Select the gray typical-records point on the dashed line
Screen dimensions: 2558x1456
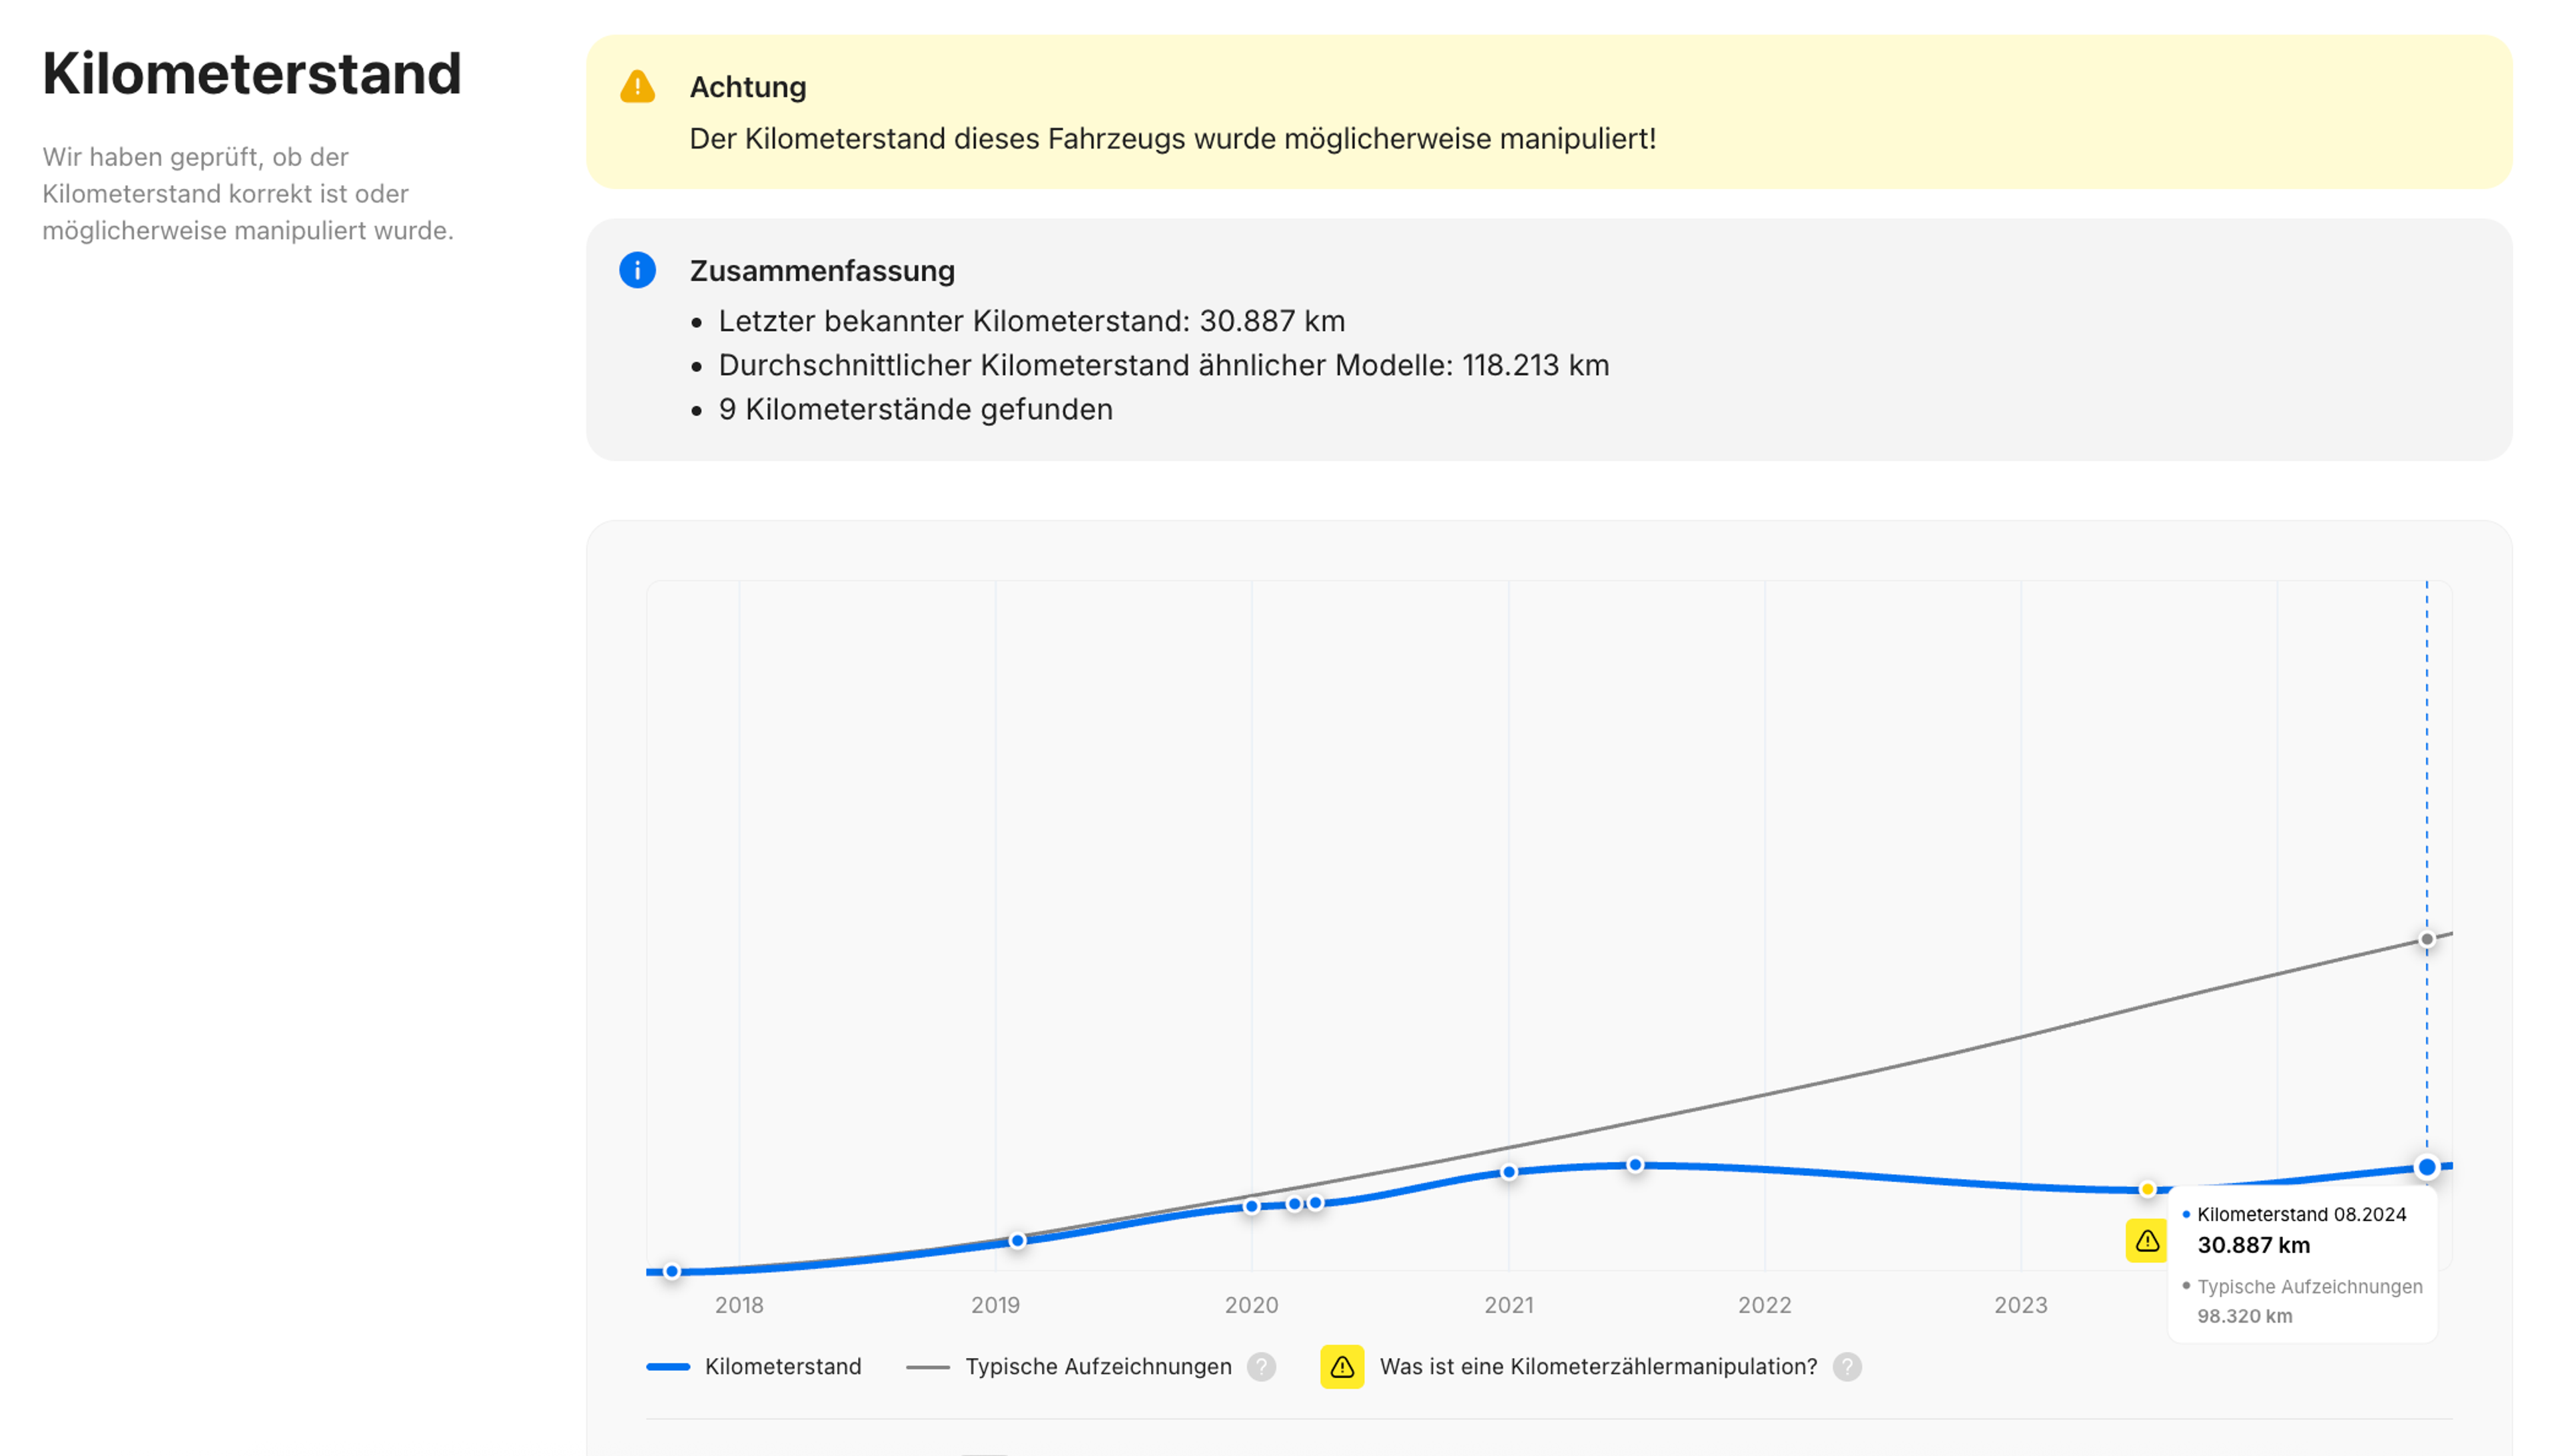[2426, 939]
